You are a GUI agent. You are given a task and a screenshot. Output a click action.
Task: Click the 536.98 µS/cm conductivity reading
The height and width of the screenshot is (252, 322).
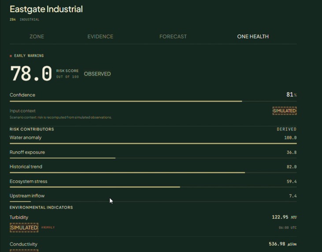283,244
